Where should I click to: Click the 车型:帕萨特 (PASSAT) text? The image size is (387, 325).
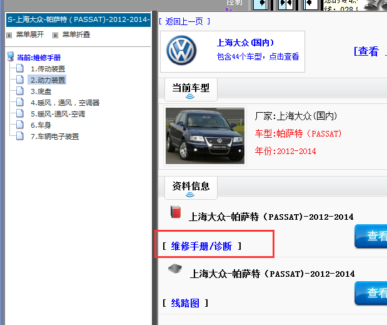click(x=298, y=134)
